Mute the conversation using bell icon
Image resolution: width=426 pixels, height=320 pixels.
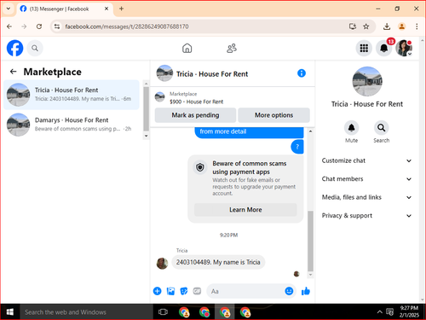[351, 128]
